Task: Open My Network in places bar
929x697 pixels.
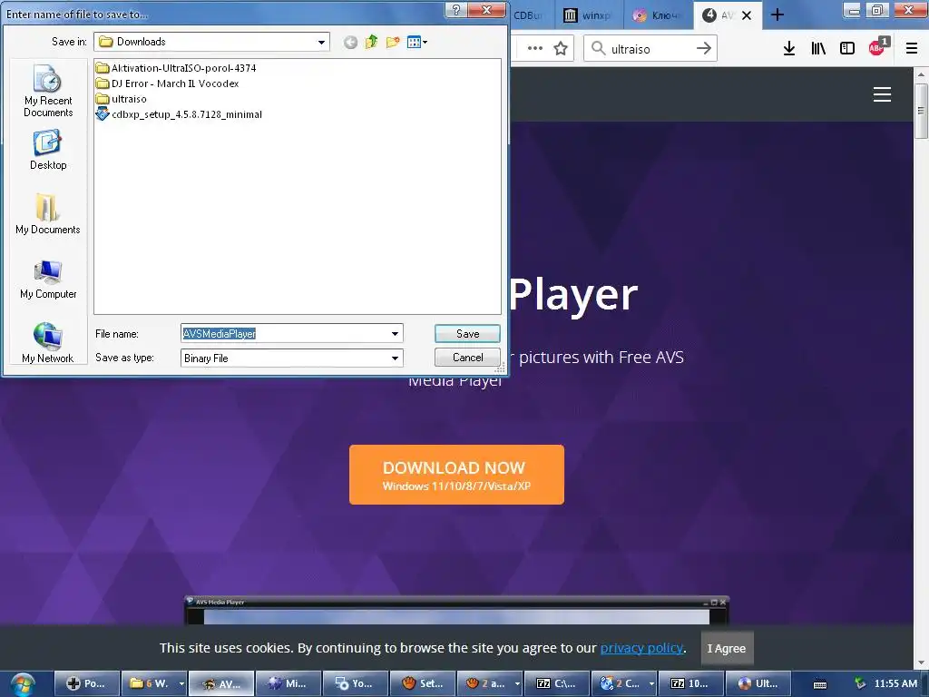Action: pos(48,342)
